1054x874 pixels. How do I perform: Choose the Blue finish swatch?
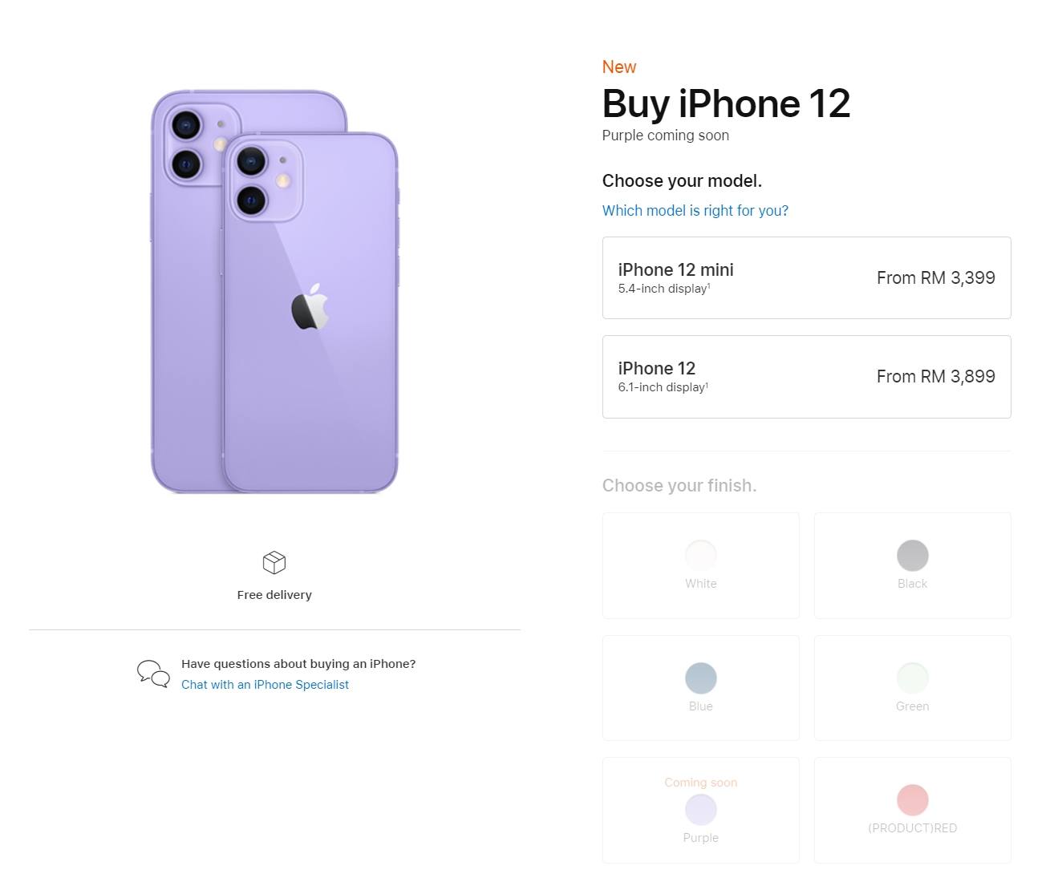click(700, 678)
